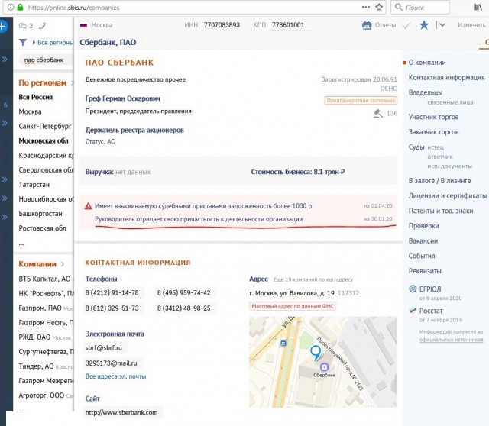The image size is (489, 426).
Task: Go to В залоге / В лизинге section
Action: 440,181
